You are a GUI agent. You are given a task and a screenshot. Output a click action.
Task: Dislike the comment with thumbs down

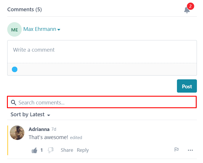pyautogui.click(x=51, y=150)
